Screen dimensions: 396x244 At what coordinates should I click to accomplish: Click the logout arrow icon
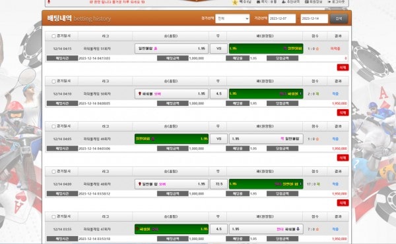coord(329,2)
